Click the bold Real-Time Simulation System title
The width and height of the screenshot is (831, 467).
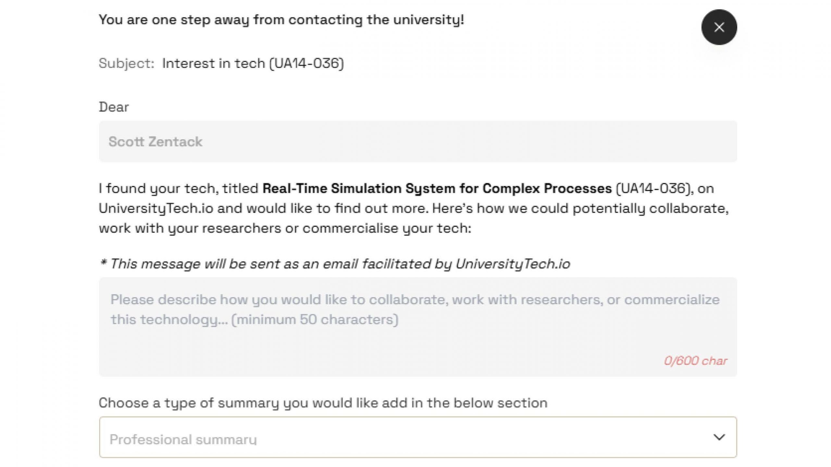point(437,188)
